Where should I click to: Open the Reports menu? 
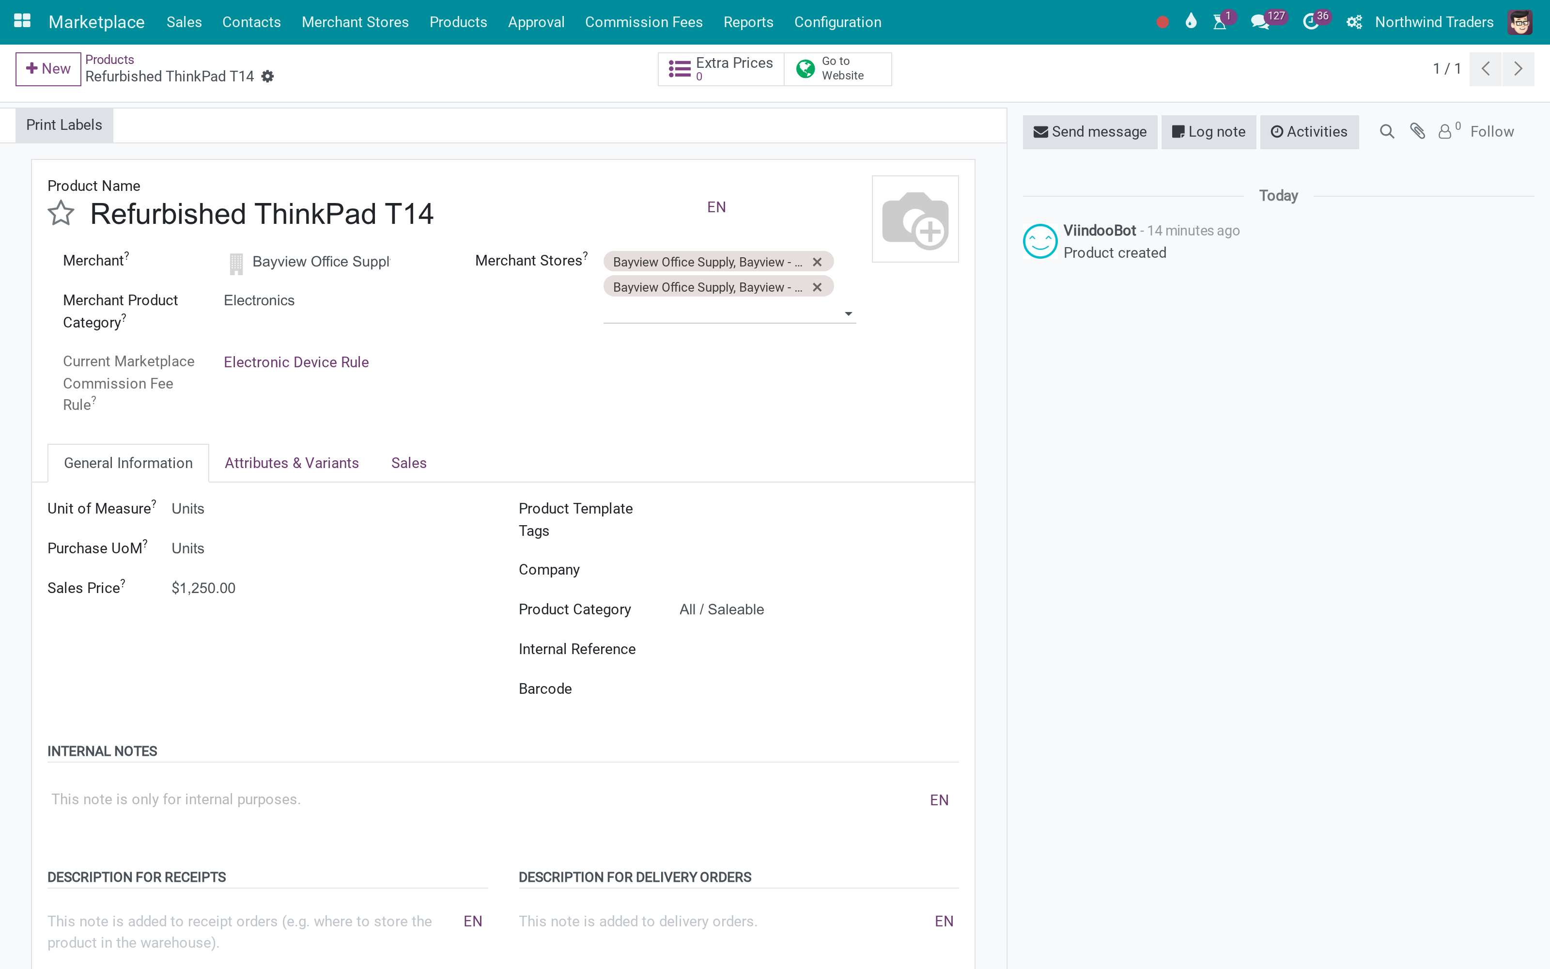coord(748,22)
